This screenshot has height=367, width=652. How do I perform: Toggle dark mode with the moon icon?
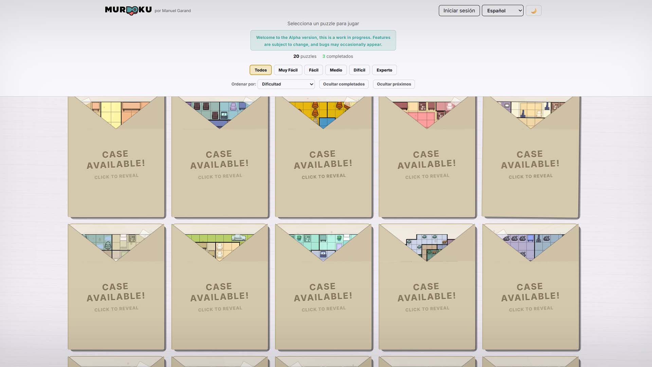tap(533, 11)
